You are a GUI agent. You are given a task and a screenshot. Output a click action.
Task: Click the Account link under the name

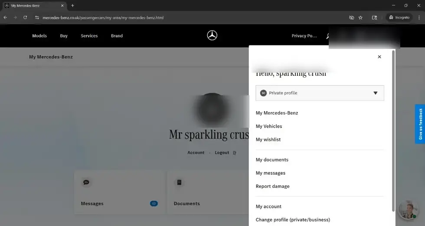[x=196, y=153]
